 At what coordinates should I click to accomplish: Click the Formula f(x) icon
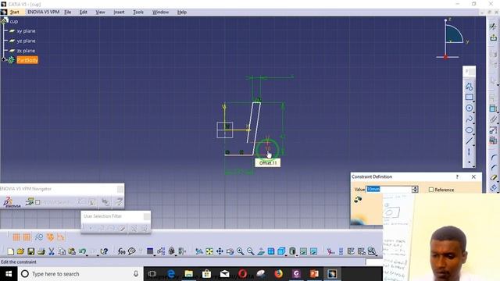(122, 251)
